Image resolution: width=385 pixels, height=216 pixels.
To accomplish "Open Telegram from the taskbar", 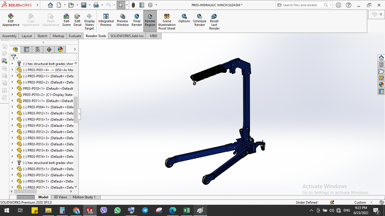I will 145,210.
